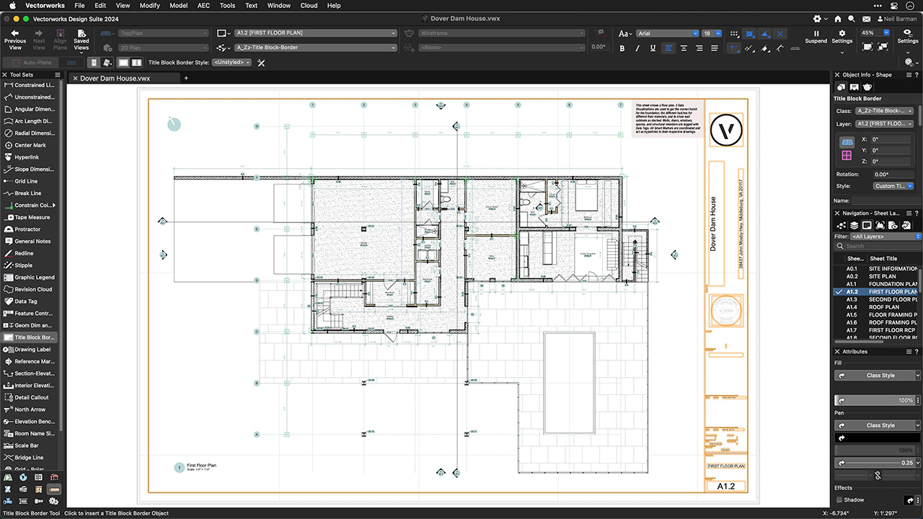Select the Data Tag tool
The height and width of the screenshot is (519, 923).
pos(26,301)
